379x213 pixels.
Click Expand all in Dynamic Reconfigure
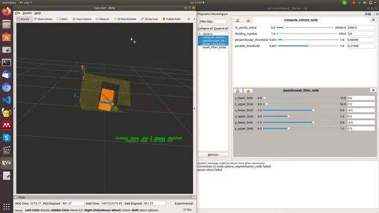click(221, 28)
